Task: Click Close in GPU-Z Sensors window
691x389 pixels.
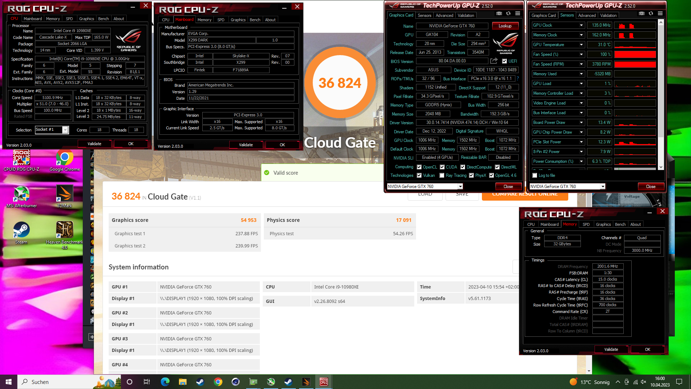Action: click(651, 187)
